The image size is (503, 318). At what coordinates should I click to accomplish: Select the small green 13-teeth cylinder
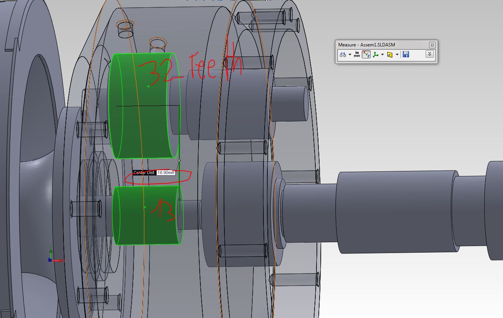tap(147, 215)
